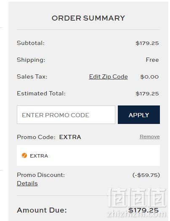The width and height of the screenshot is (170, 221).
Task: Click the Amount Due total price
Action: pyautogui.click(x=143, y=210)
